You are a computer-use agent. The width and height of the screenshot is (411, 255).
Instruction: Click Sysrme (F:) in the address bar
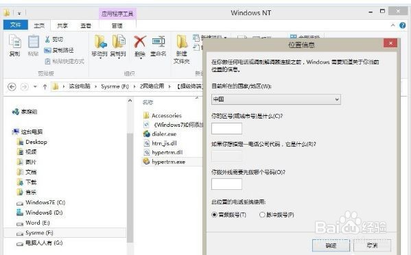[115, 86]
